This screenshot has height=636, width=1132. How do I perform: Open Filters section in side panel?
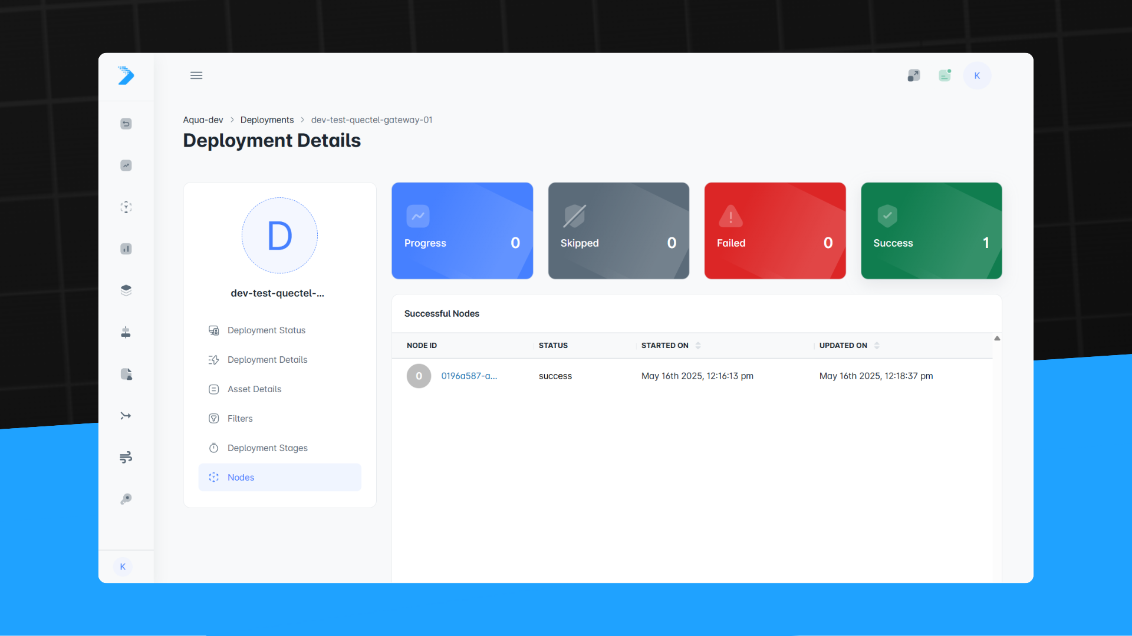tap(240, 419)
